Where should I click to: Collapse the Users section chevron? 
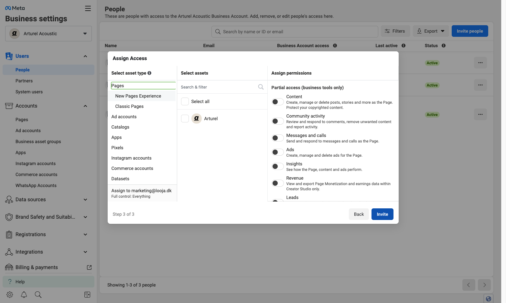(85, 56)
